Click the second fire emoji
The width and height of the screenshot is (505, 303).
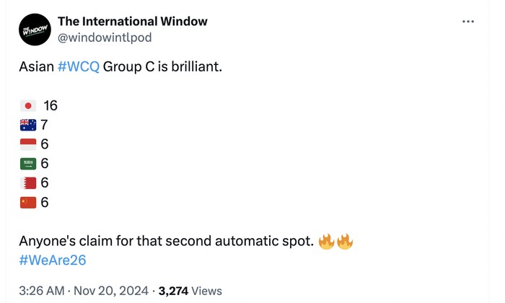click(x=346, y=240)
